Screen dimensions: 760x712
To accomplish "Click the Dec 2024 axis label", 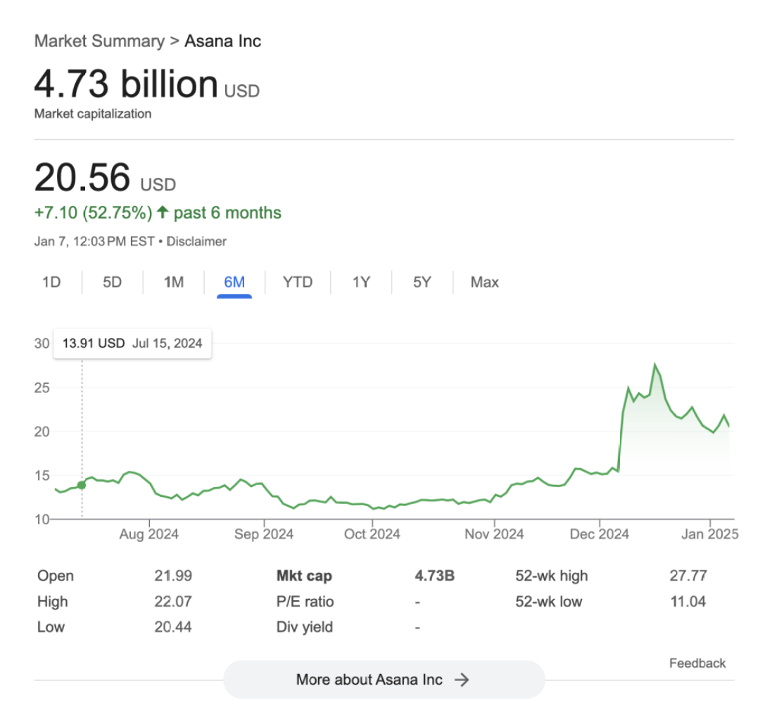I will click(x=599, y=534).
